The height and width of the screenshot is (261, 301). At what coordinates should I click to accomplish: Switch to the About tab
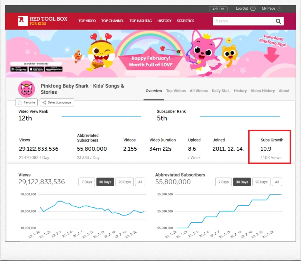(284, 91)
